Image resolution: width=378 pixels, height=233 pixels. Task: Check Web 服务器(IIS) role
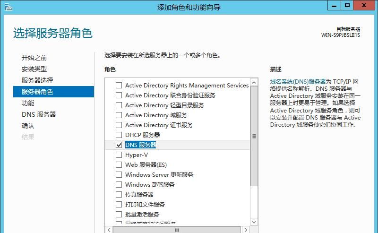(x=119, y=164)
